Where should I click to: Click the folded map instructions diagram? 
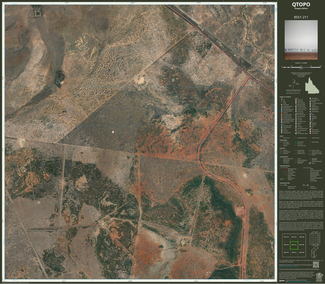coord(315,245)
